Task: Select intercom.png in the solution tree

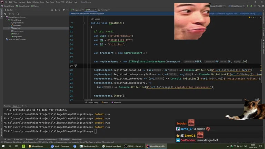Action: coord(18,31)
